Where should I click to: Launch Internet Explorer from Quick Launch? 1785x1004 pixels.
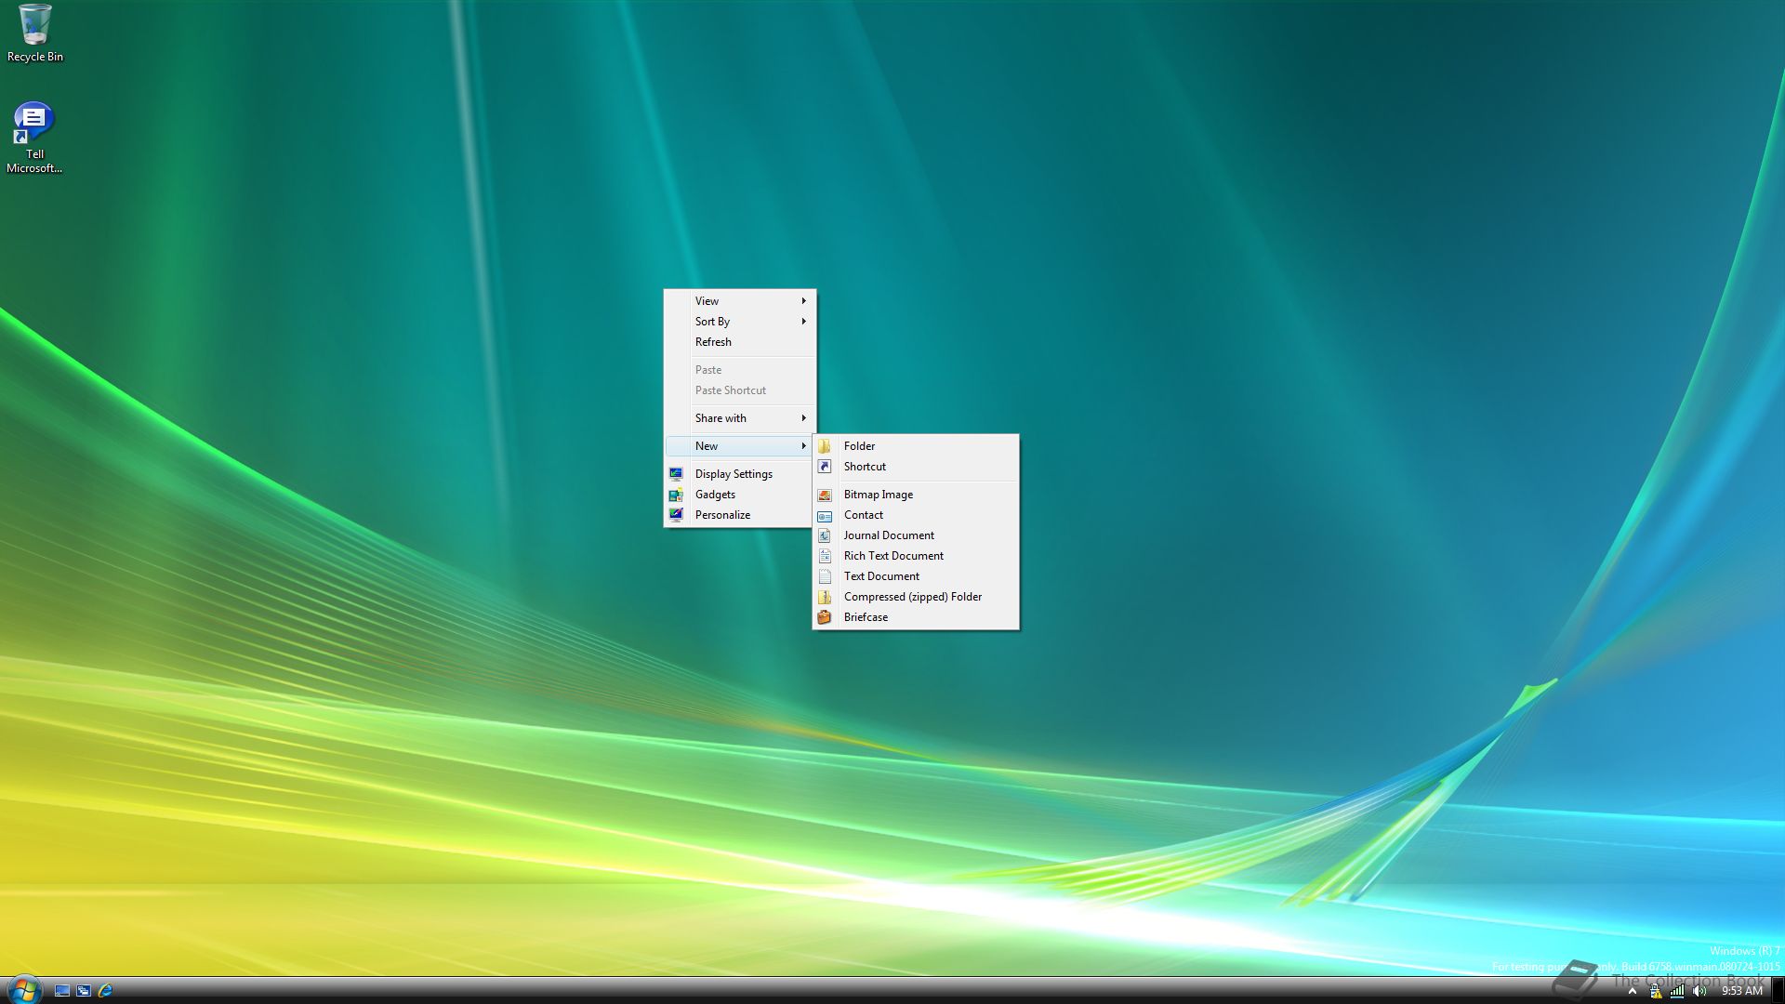coord(105,991)
